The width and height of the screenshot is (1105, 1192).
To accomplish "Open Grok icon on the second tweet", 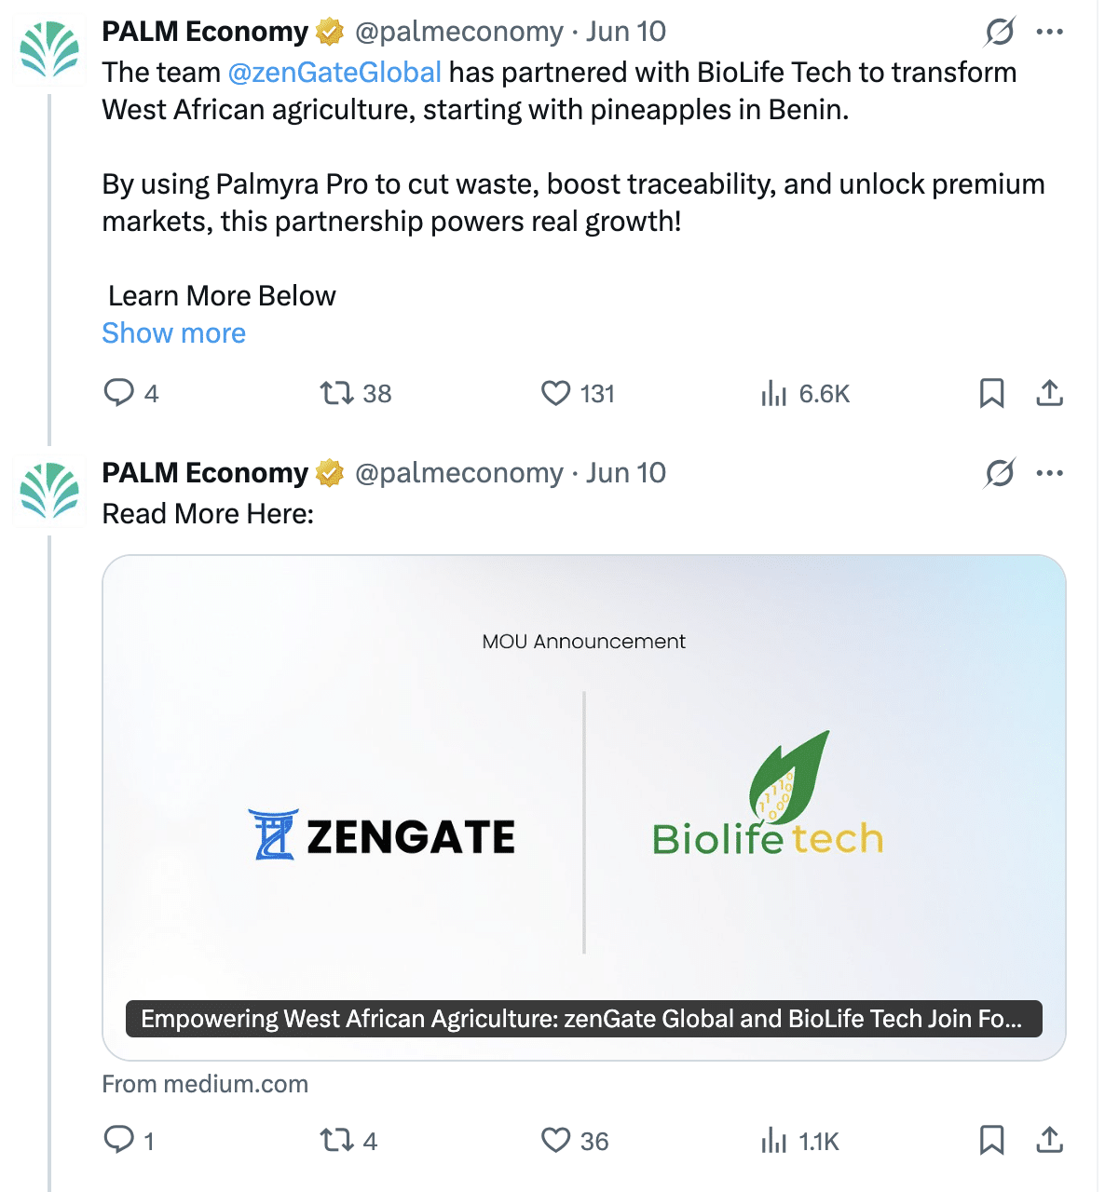I will tap(1000, 473).
